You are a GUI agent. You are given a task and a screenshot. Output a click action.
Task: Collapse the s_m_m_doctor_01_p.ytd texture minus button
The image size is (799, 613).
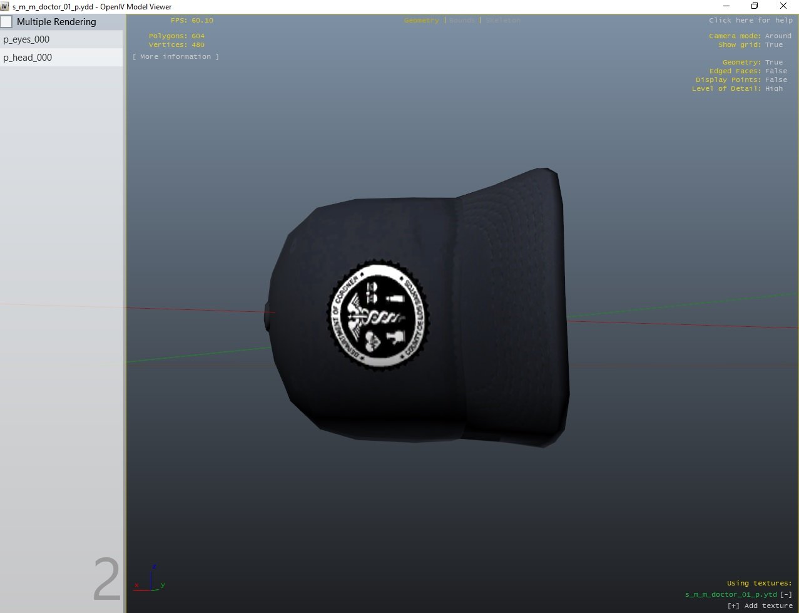(786, 595)
